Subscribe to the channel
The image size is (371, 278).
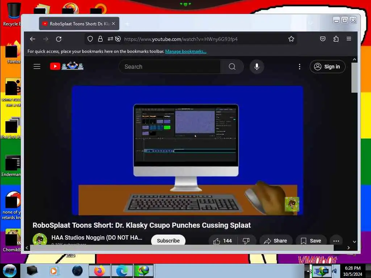pos(168,240)
